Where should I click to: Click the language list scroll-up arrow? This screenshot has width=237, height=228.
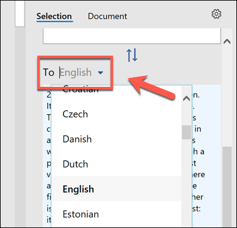click(x=186, y=99)
